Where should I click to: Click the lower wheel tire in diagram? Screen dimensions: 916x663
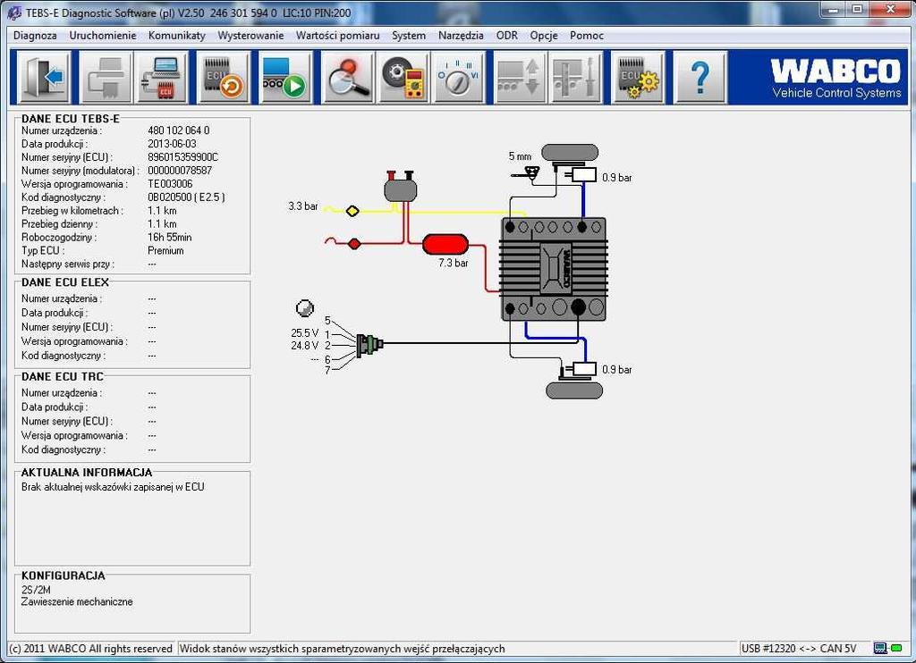(574, 390)
